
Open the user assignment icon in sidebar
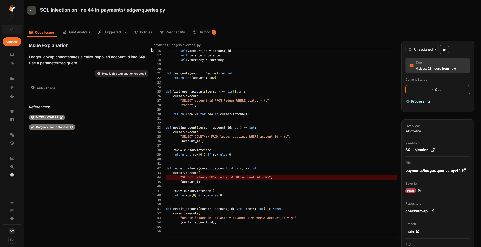(12, 63)
